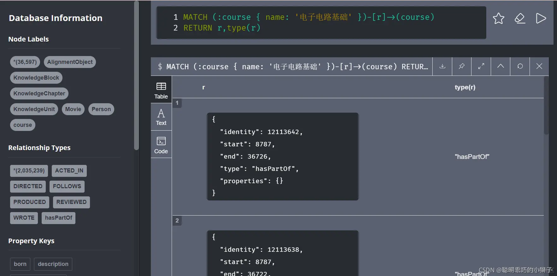Switch to Text result view
Screen dimensions: 557x276
(161, 117)
